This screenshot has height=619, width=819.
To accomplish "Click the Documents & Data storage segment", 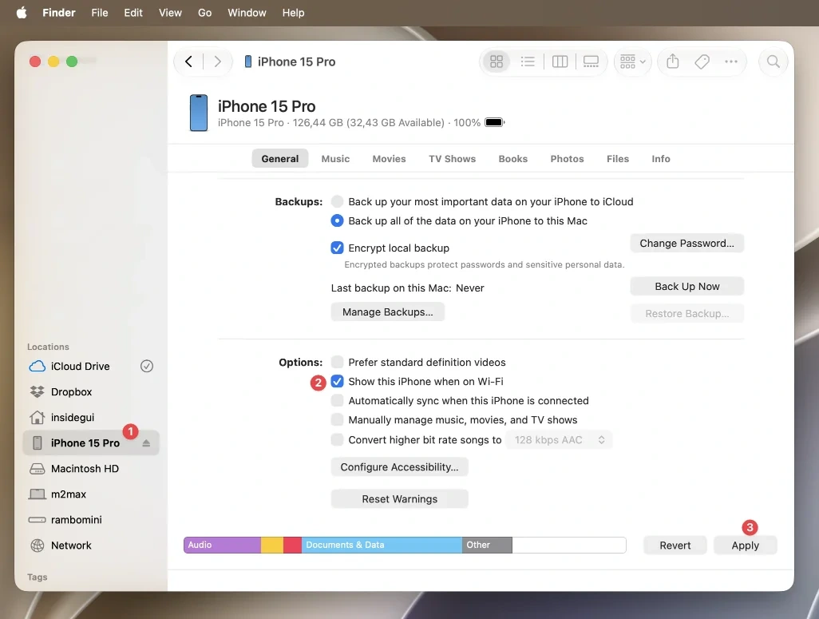I will pos(382,545).
